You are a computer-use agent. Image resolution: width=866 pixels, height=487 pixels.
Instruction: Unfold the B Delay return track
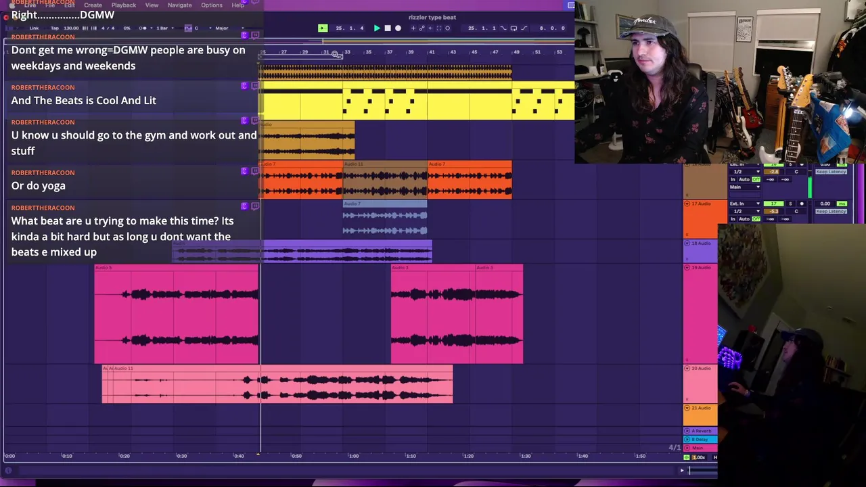coord(687,440)
